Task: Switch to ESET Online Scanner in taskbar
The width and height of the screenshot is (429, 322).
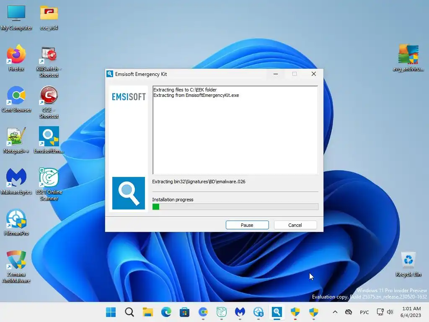Action: 221,312
